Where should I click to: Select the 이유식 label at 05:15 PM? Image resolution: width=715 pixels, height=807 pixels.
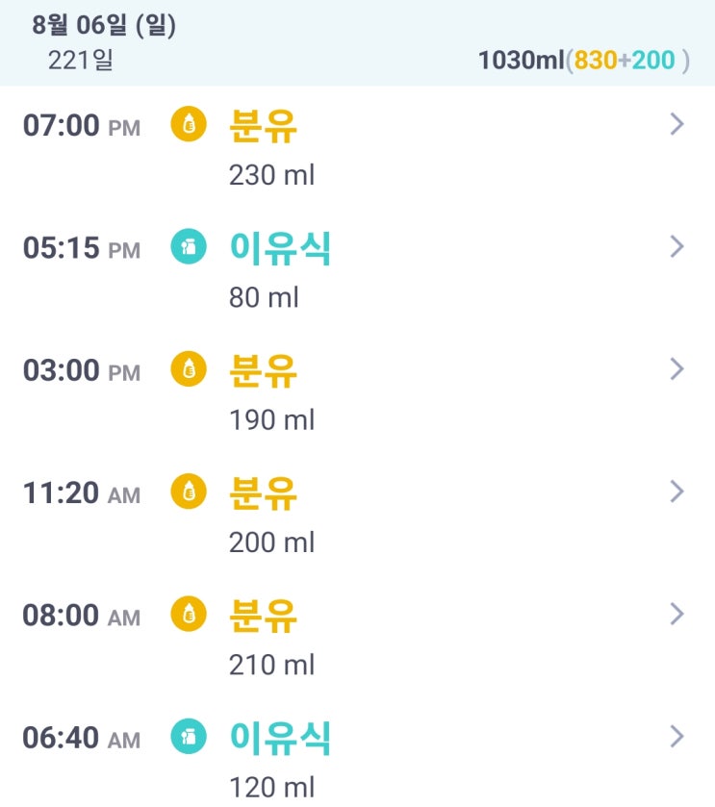point(280,248)
